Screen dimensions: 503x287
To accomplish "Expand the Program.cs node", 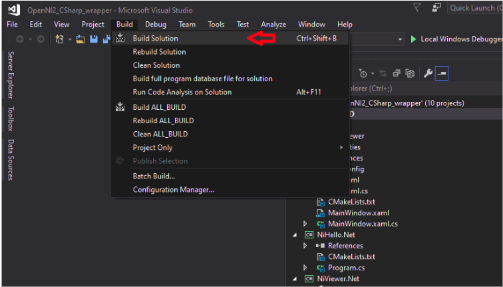I will [305, 268].
